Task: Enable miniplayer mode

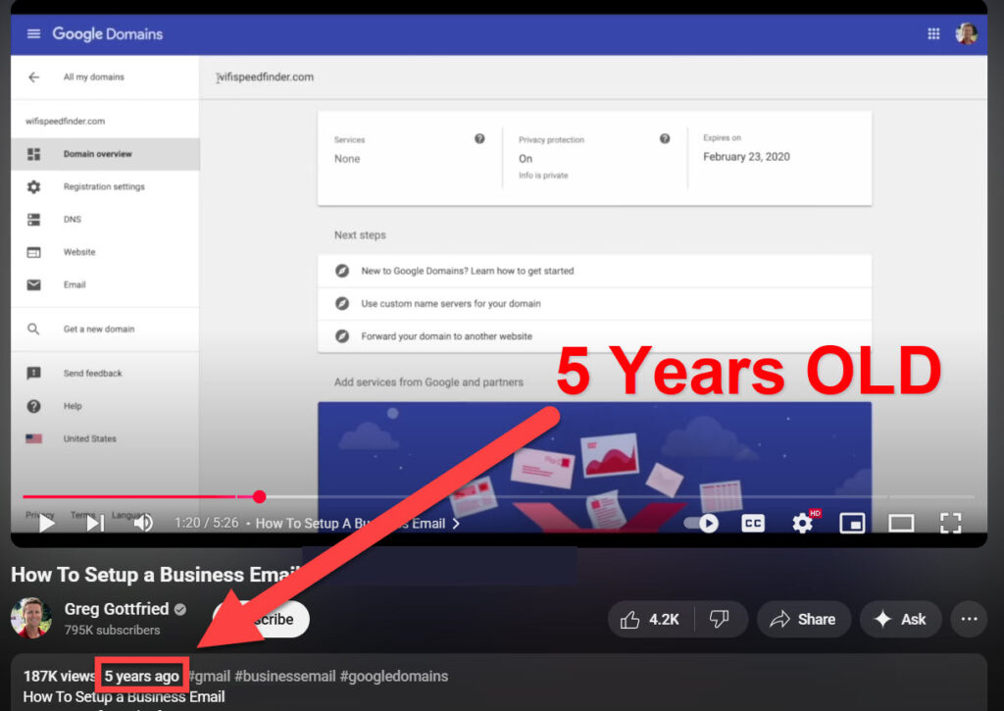Action: (x=852, y=524)
